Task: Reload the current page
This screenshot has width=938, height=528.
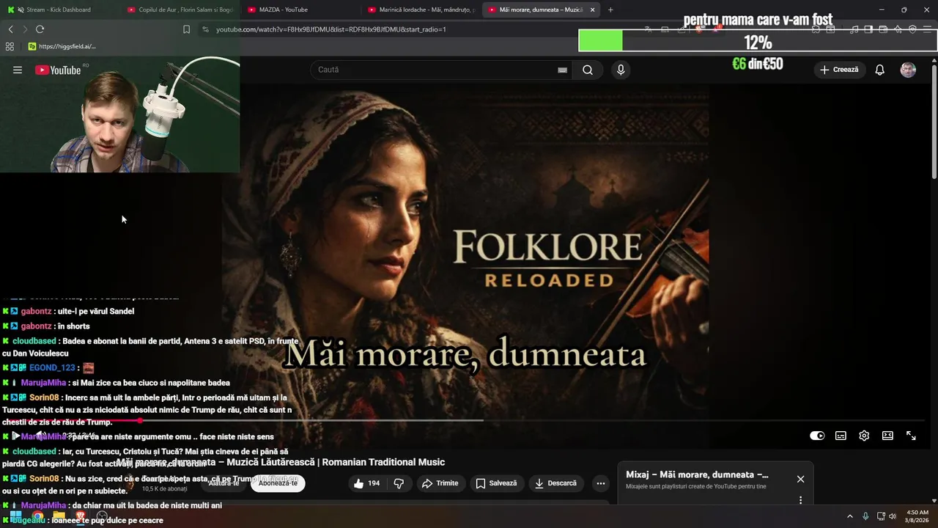Action: [x=40, y=29]
